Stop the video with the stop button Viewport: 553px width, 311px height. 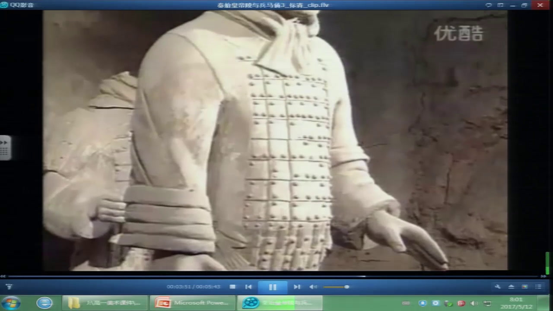232,287
